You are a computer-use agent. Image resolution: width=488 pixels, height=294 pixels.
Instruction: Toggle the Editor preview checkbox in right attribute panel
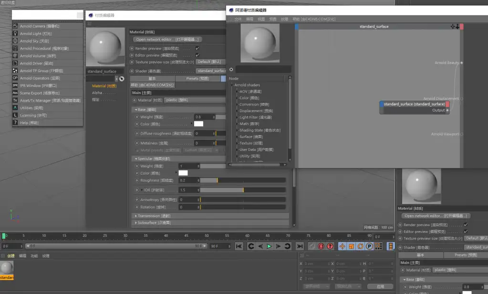point(466,231)
